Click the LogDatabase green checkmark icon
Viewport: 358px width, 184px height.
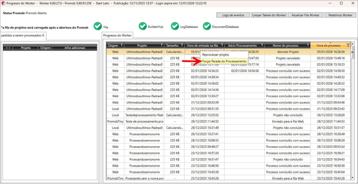click(175, 26)
